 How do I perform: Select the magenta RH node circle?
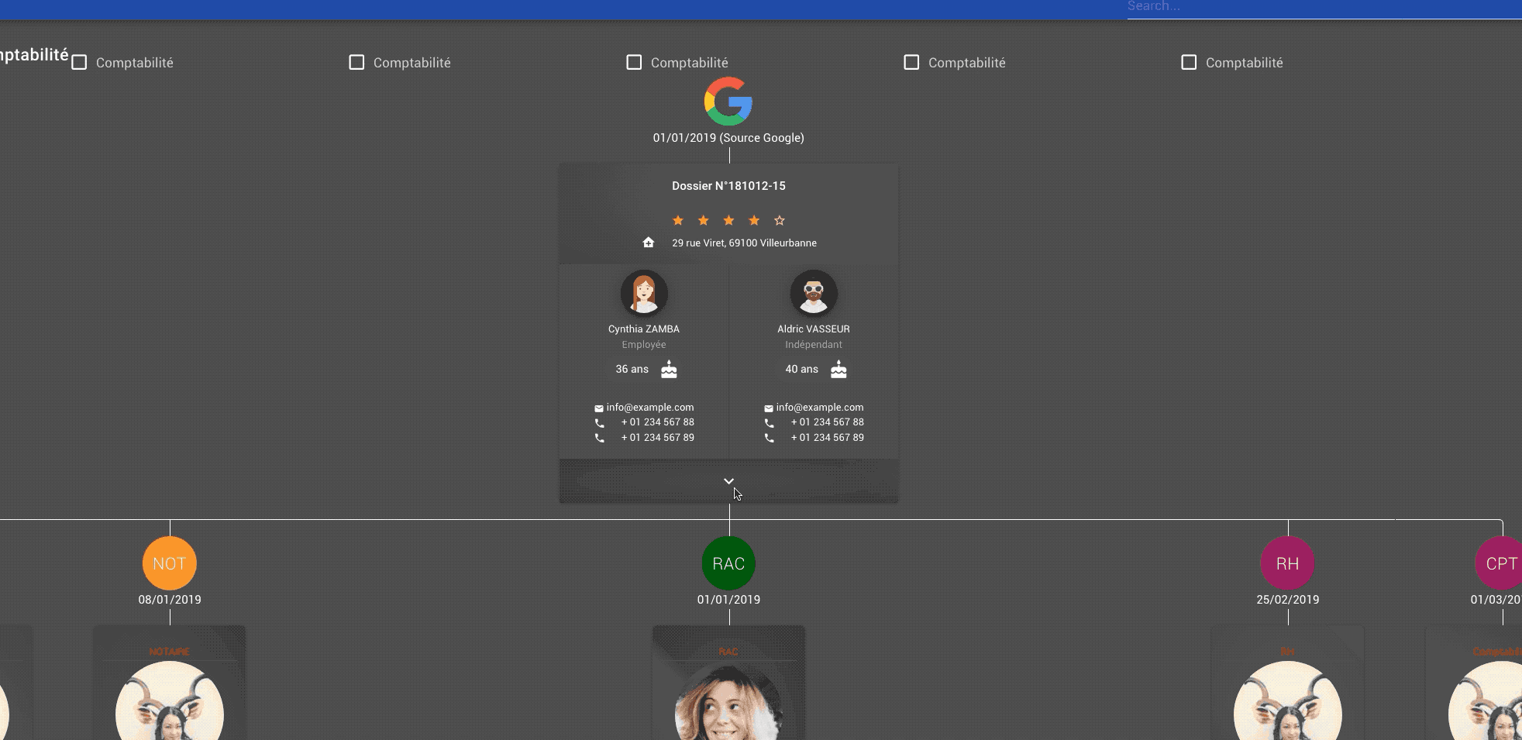tap(1288, 563)
